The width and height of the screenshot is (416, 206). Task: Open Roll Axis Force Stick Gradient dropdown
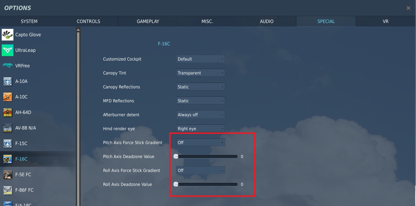coord(201,170)
